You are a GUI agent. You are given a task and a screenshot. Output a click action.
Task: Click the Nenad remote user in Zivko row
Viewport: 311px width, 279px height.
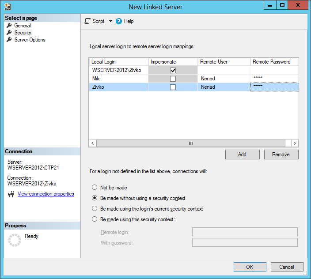point(224,87)
